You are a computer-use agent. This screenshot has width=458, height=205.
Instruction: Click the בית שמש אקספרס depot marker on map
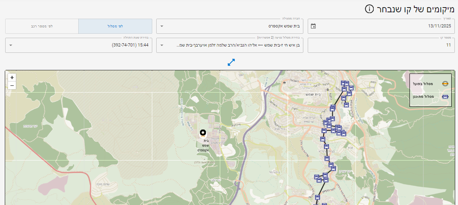pos(203,134)
